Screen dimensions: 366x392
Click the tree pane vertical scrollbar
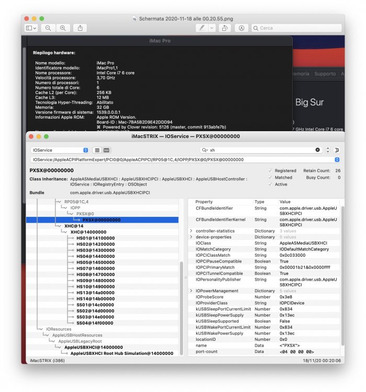point(181,307)
